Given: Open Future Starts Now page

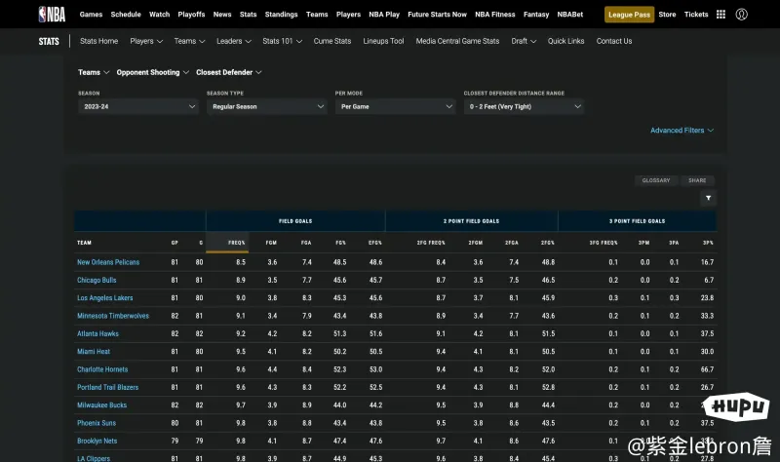Looking at the screenshot, I should (437, 15).
